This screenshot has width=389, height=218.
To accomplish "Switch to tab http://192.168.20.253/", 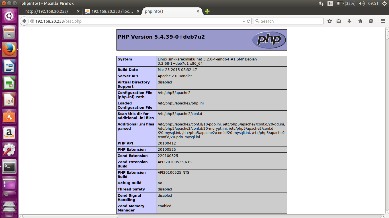I will [x=47, y=11].
